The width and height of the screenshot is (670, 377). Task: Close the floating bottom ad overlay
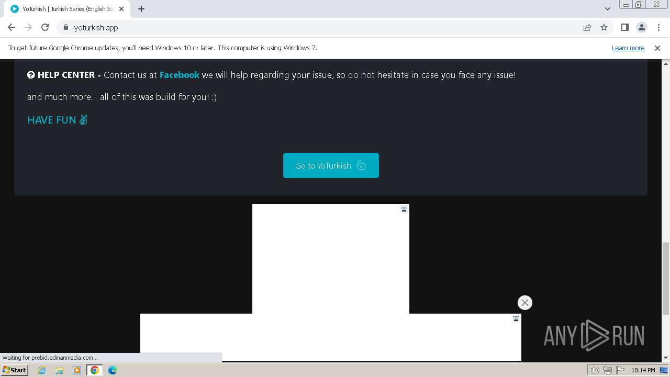[525, 303]
